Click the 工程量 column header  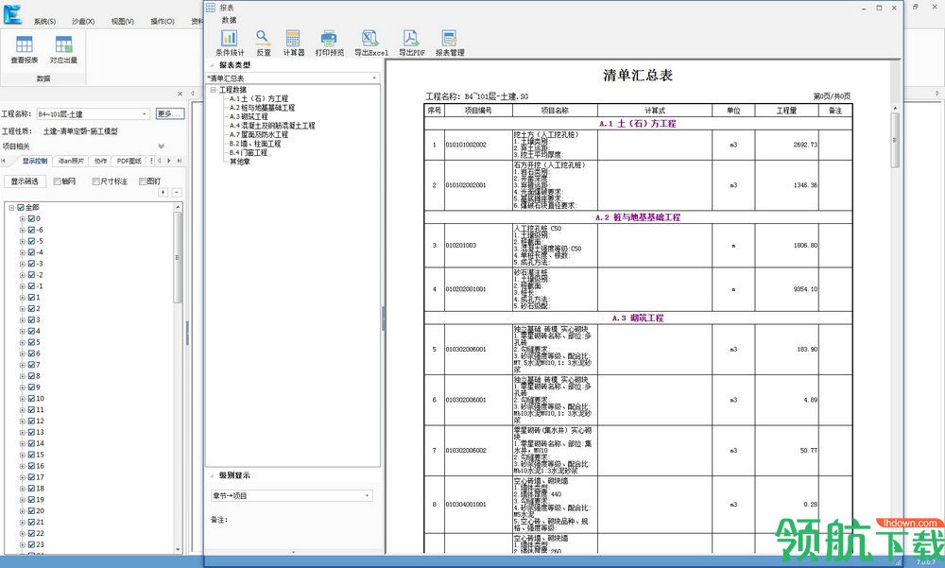click(x=786, y=111)
